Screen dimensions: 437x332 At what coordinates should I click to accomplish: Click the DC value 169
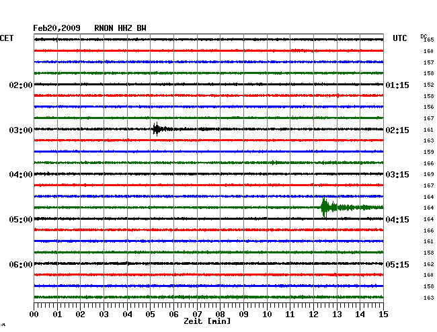[x=429, y=174]
